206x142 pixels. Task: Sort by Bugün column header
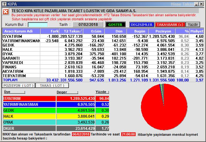point(137,31)
